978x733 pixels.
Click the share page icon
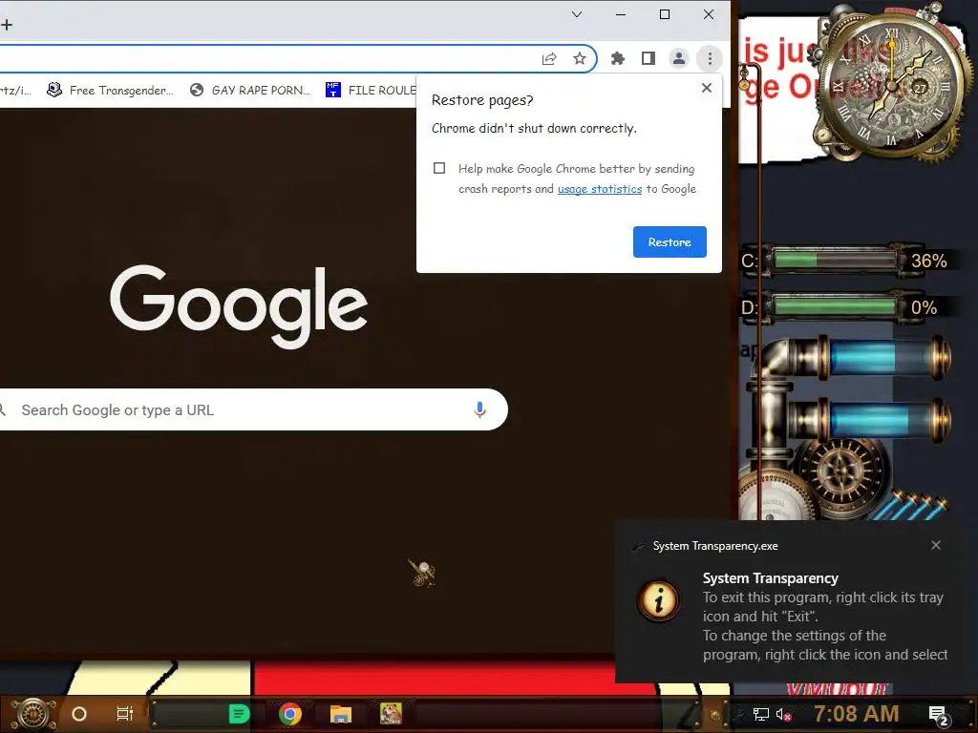549,58
